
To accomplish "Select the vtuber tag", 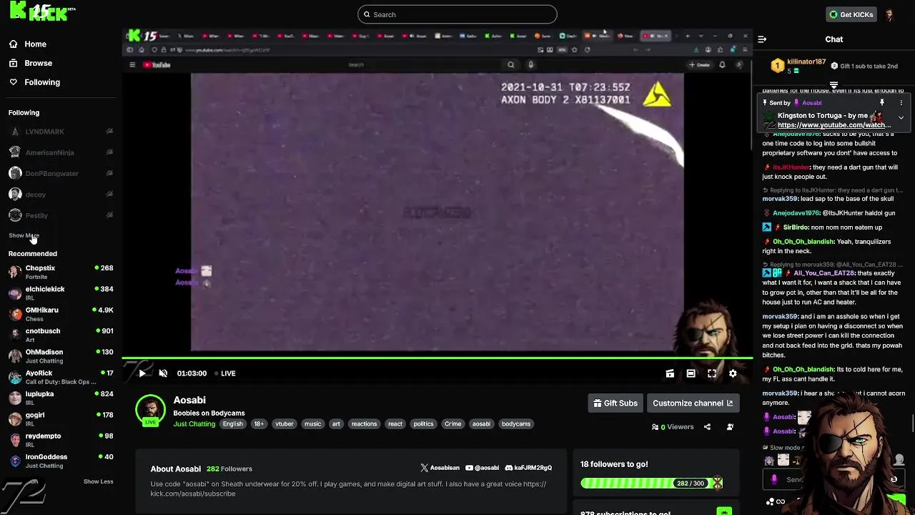I will [x=285, y=424].
